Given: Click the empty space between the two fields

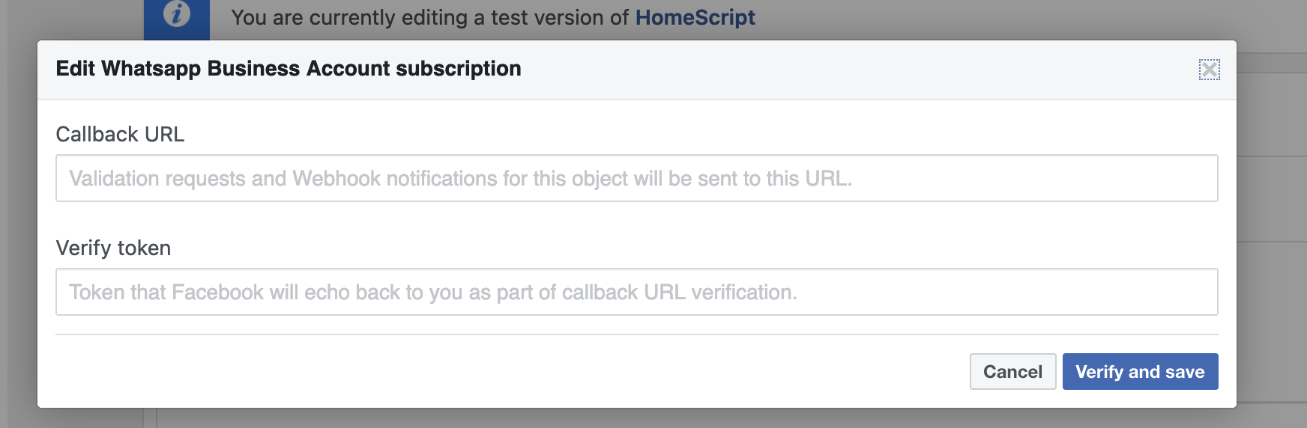Looking at the screenshot, I should pyautogui.click(x=637, y=218).
